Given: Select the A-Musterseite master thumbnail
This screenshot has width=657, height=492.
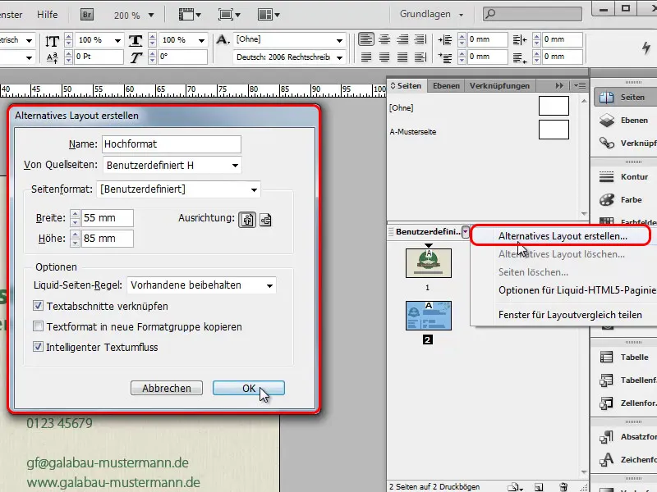Looking at the screenshot, I should 554,130.
